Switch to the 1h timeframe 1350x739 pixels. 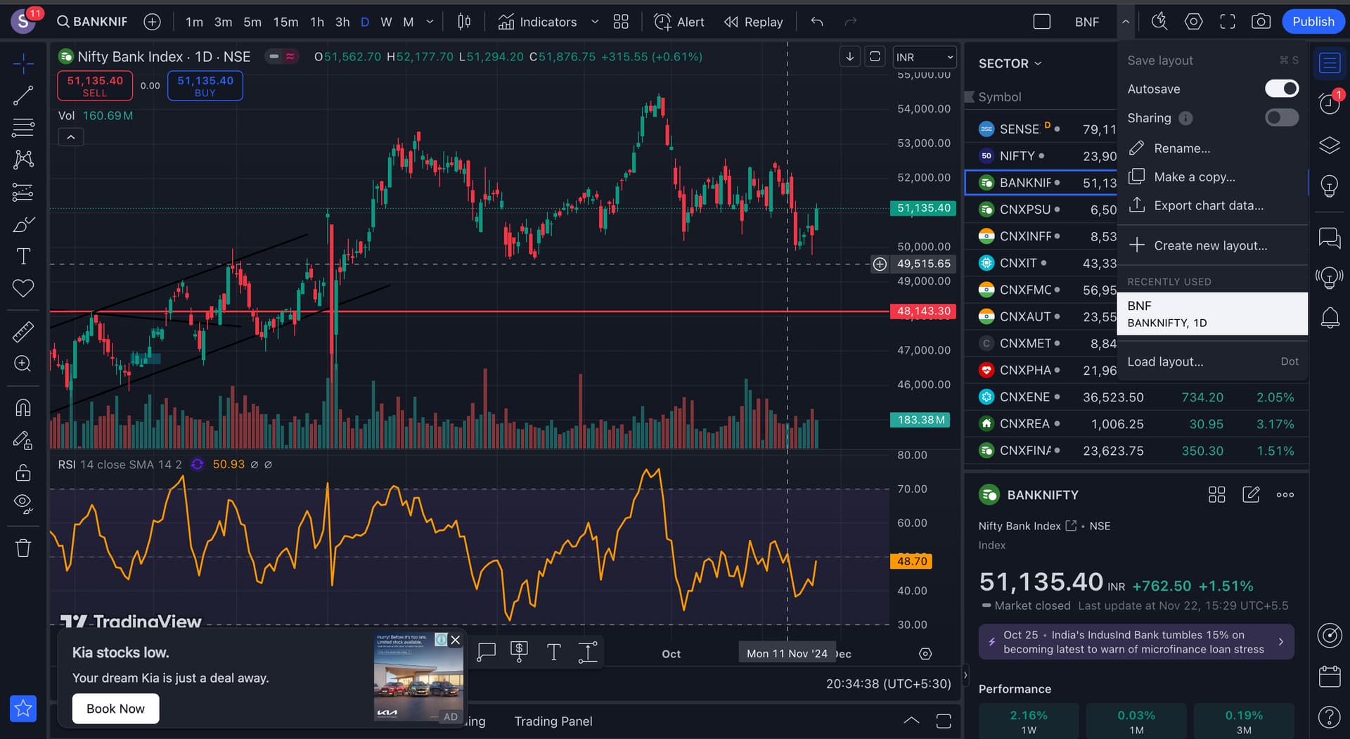pyautogui.click(x=317, y=22)
